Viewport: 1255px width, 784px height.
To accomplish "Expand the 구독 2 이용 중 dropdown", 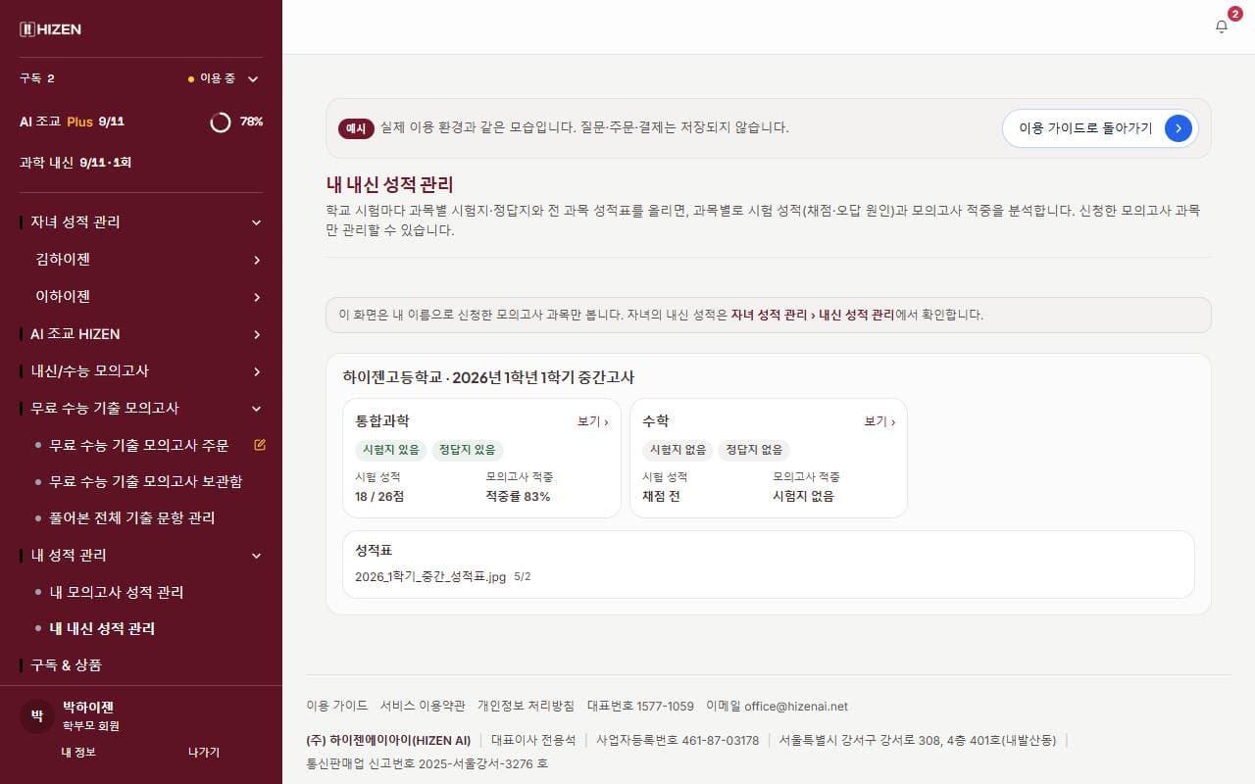I will click(141, 78).
